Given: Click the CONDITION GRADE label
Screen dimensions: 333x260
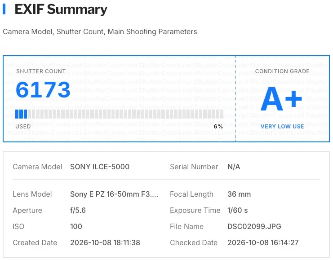Looking at the screenshot, I should pyautogui.click(x=282, y=71).
